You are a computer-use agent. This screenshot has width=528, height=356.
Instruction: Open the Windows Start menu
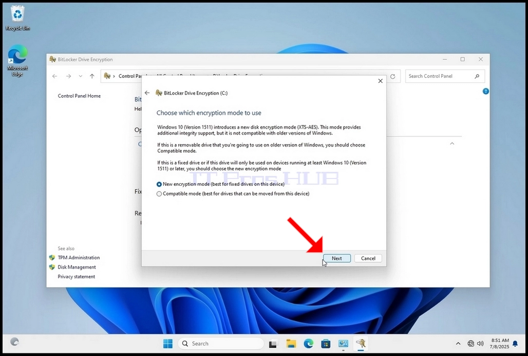[167, 344]
